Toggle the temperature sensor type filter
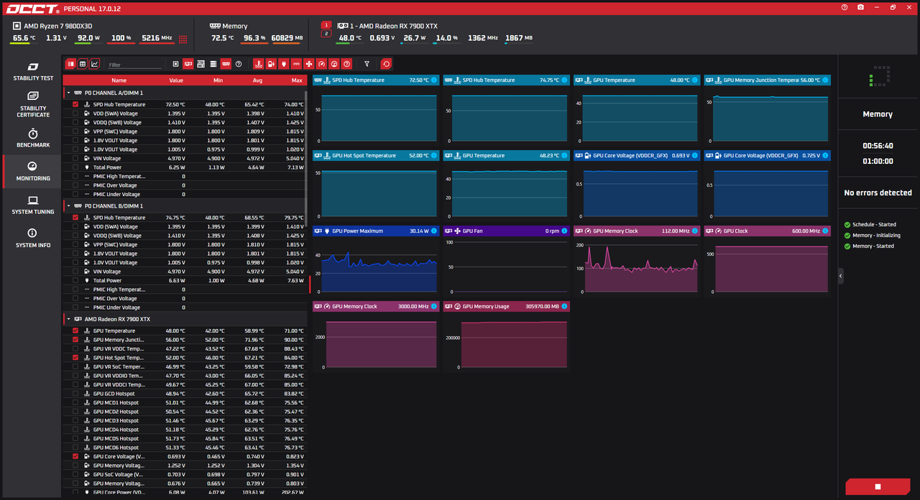 click(258, 64)
